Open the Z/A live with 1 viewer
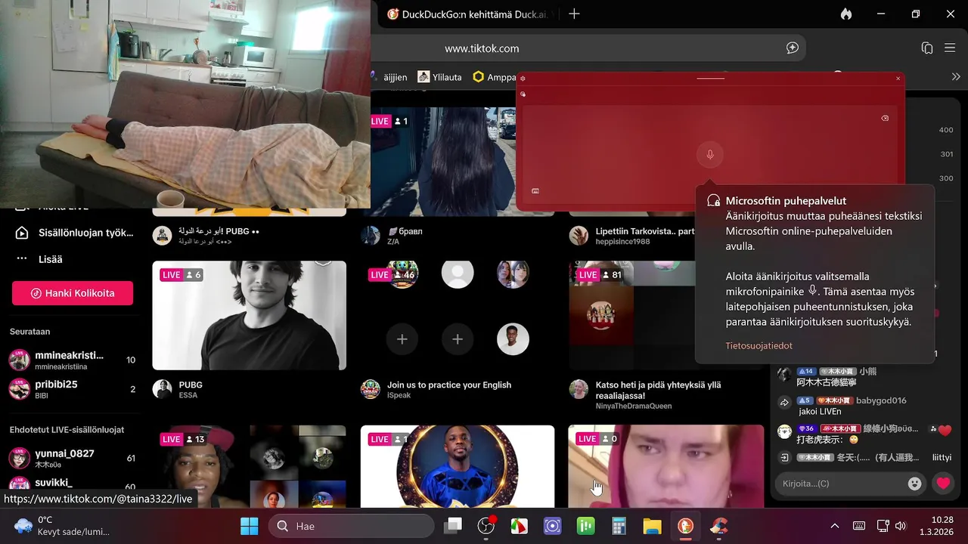Image resolution: width=968 pixels, height=544 pixels. tap(443, 162)
